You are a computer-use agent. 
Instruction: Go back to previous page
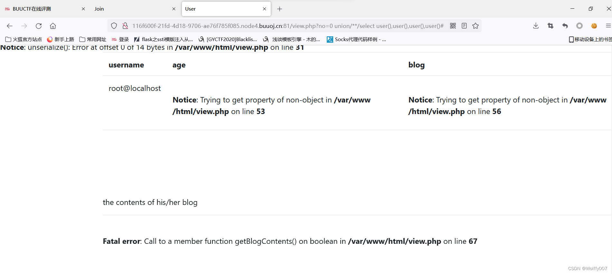click(10, 26)
